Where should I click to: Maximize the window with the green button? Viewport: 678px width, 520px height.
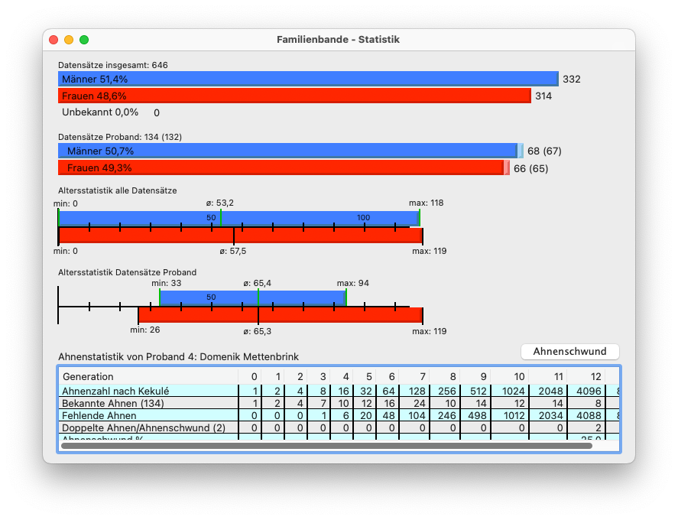[x=84, y=40]
